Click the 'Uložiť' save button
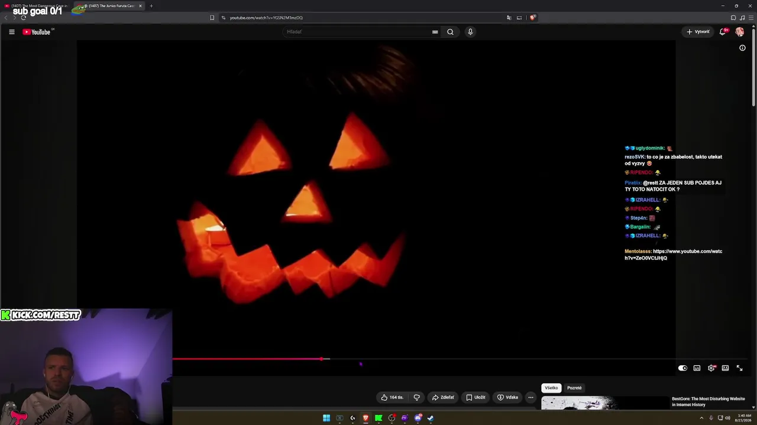Screen dimensions: 757x425 click(x=475, y=397)
